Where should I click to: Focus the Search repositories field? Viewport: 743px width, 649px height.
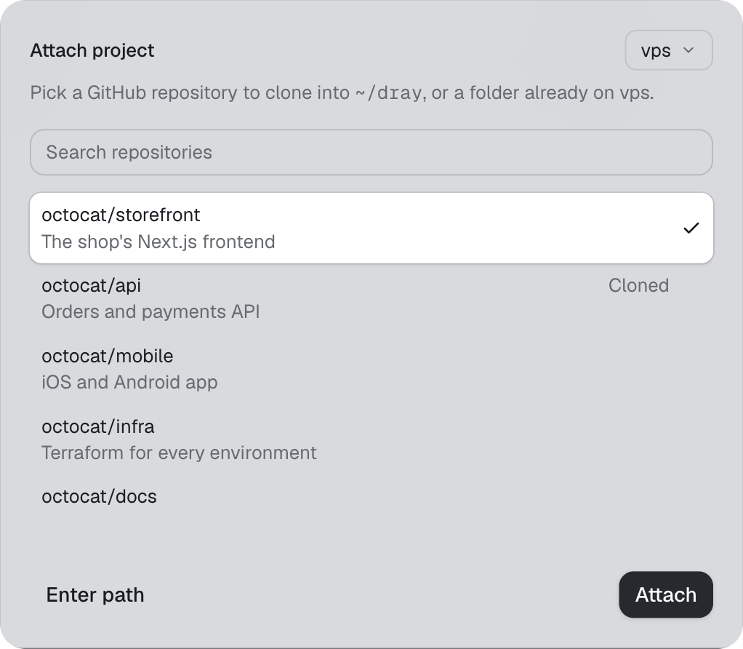pyautogui.click(x=371, y=152)
